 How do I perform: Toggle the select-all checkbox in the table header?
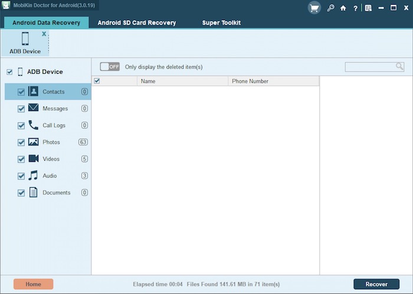97,81
